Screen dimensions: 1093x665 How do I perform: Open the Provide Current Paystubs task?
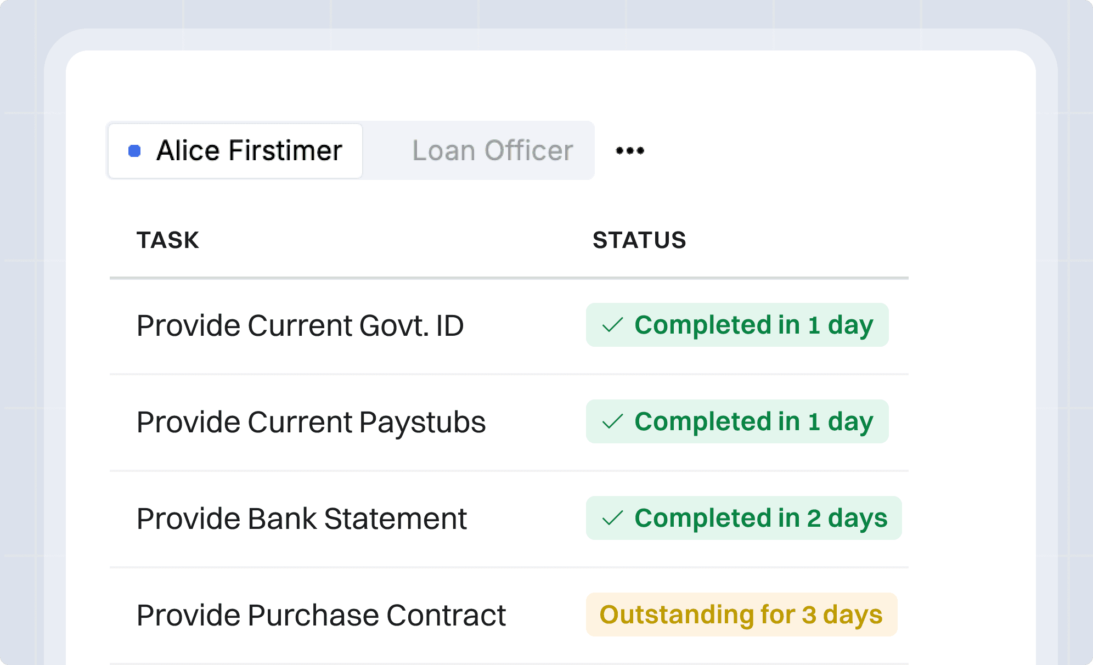coord(311,422)
